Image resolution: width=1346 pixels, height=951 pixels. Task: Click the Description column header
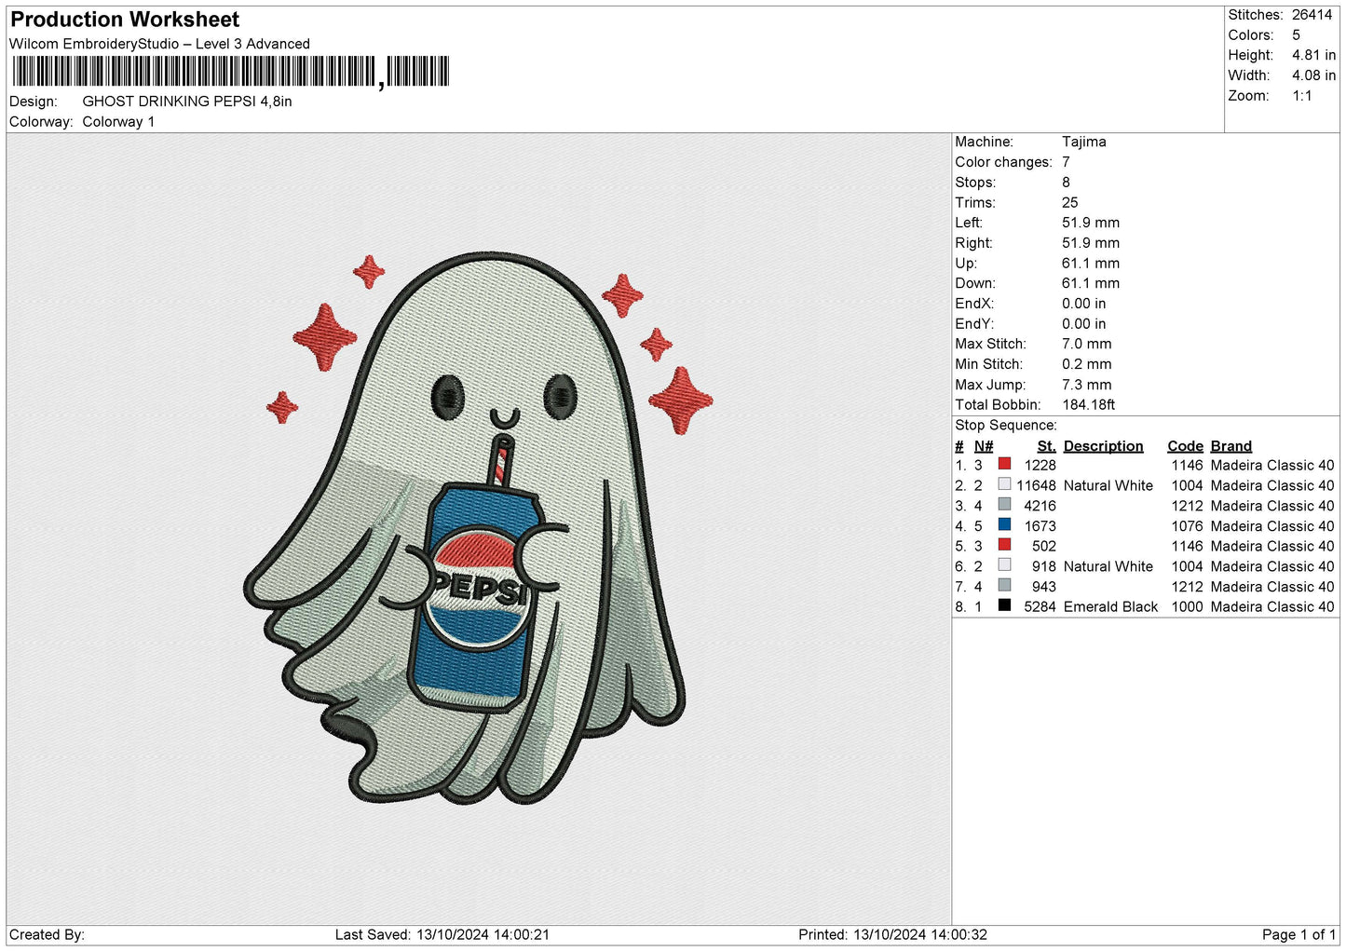[x=1103, y=446]
